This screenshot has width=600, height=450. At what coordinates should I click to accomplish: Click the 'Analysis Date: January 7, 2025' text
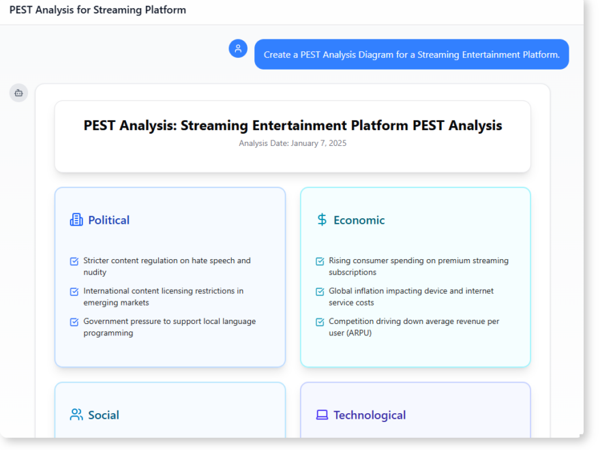click(x=292, y=143)
